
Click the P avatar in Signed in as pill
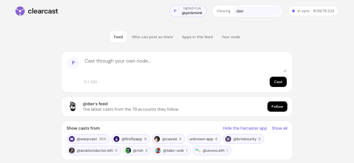click(175, 11)
